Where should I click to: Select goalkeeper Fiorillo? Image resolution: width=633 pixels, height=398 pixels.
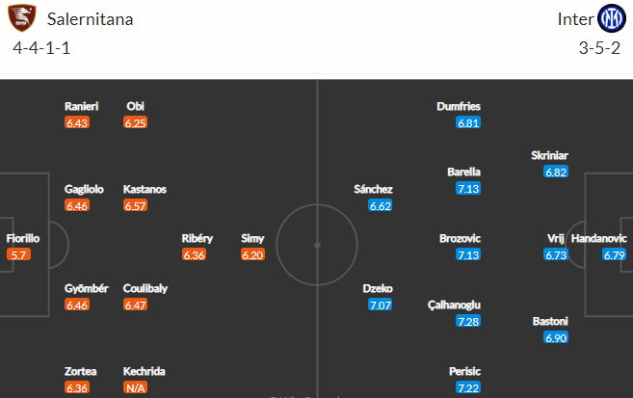pyautogui.click(x=23, y=238)
